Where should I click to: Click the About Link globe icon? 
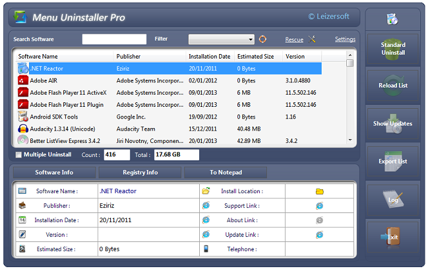pos(319,220)
